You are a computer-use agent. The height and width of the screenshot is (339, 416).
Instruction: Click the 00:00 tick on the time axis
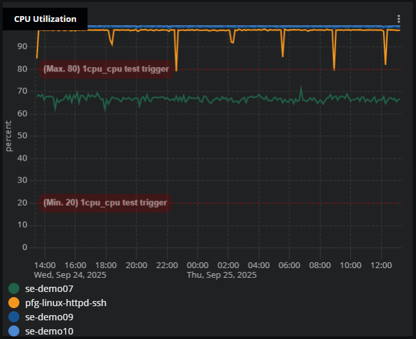pos(197,265)
